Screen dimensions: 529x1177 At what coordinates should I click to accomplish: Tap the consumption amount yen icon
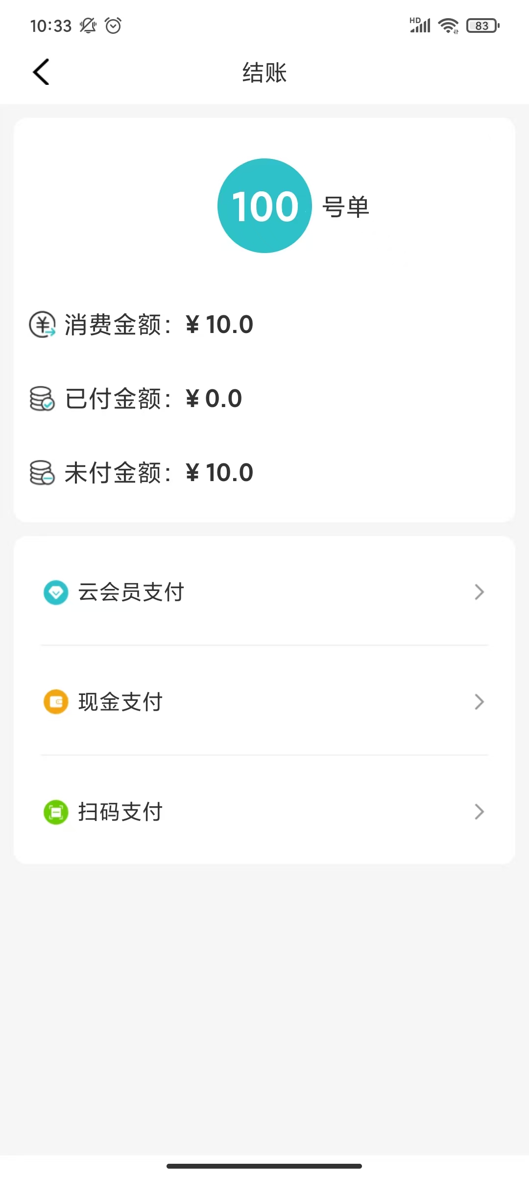(x=42, y=325)
